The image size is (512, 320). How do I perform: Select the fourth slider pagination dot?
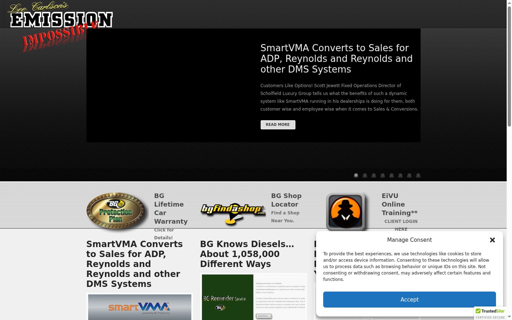tap(383, 175)
